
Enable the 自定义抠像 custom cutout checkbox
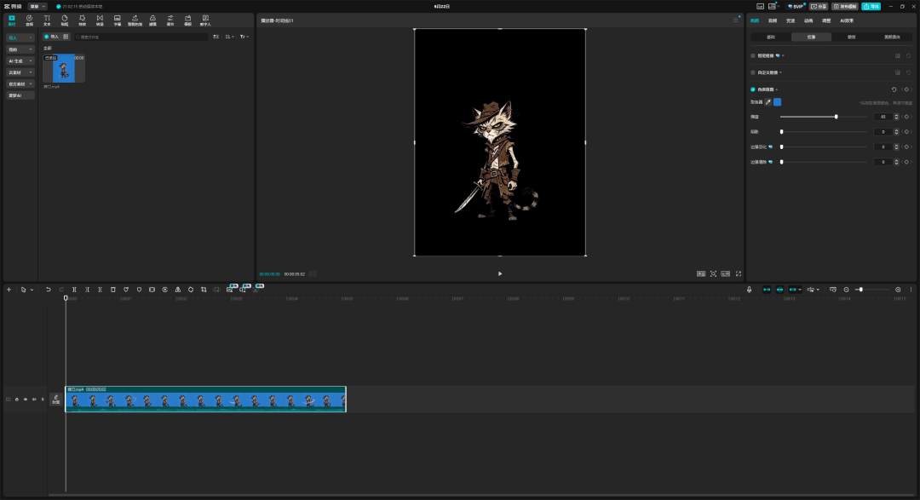pos(753,72)
